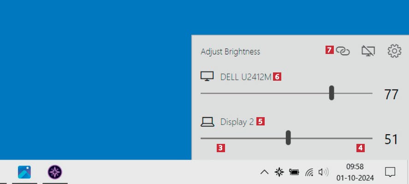Click the volume speaker tray icon
Screen dimensions: 409x184
pyautogui.click(x=323, y=172)
